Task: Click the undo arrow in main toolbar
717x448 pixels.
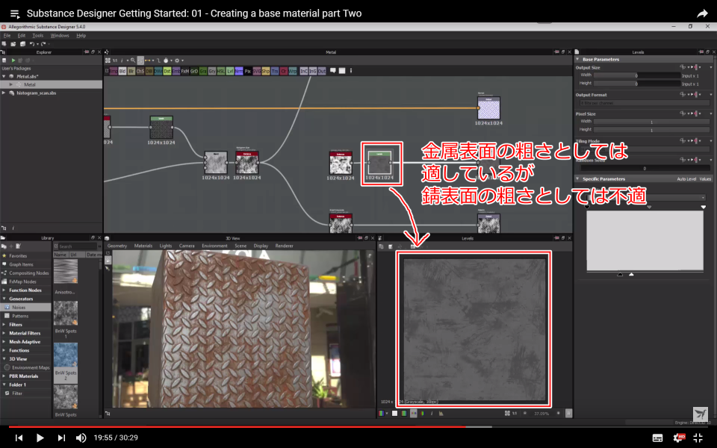Action: 32,44
